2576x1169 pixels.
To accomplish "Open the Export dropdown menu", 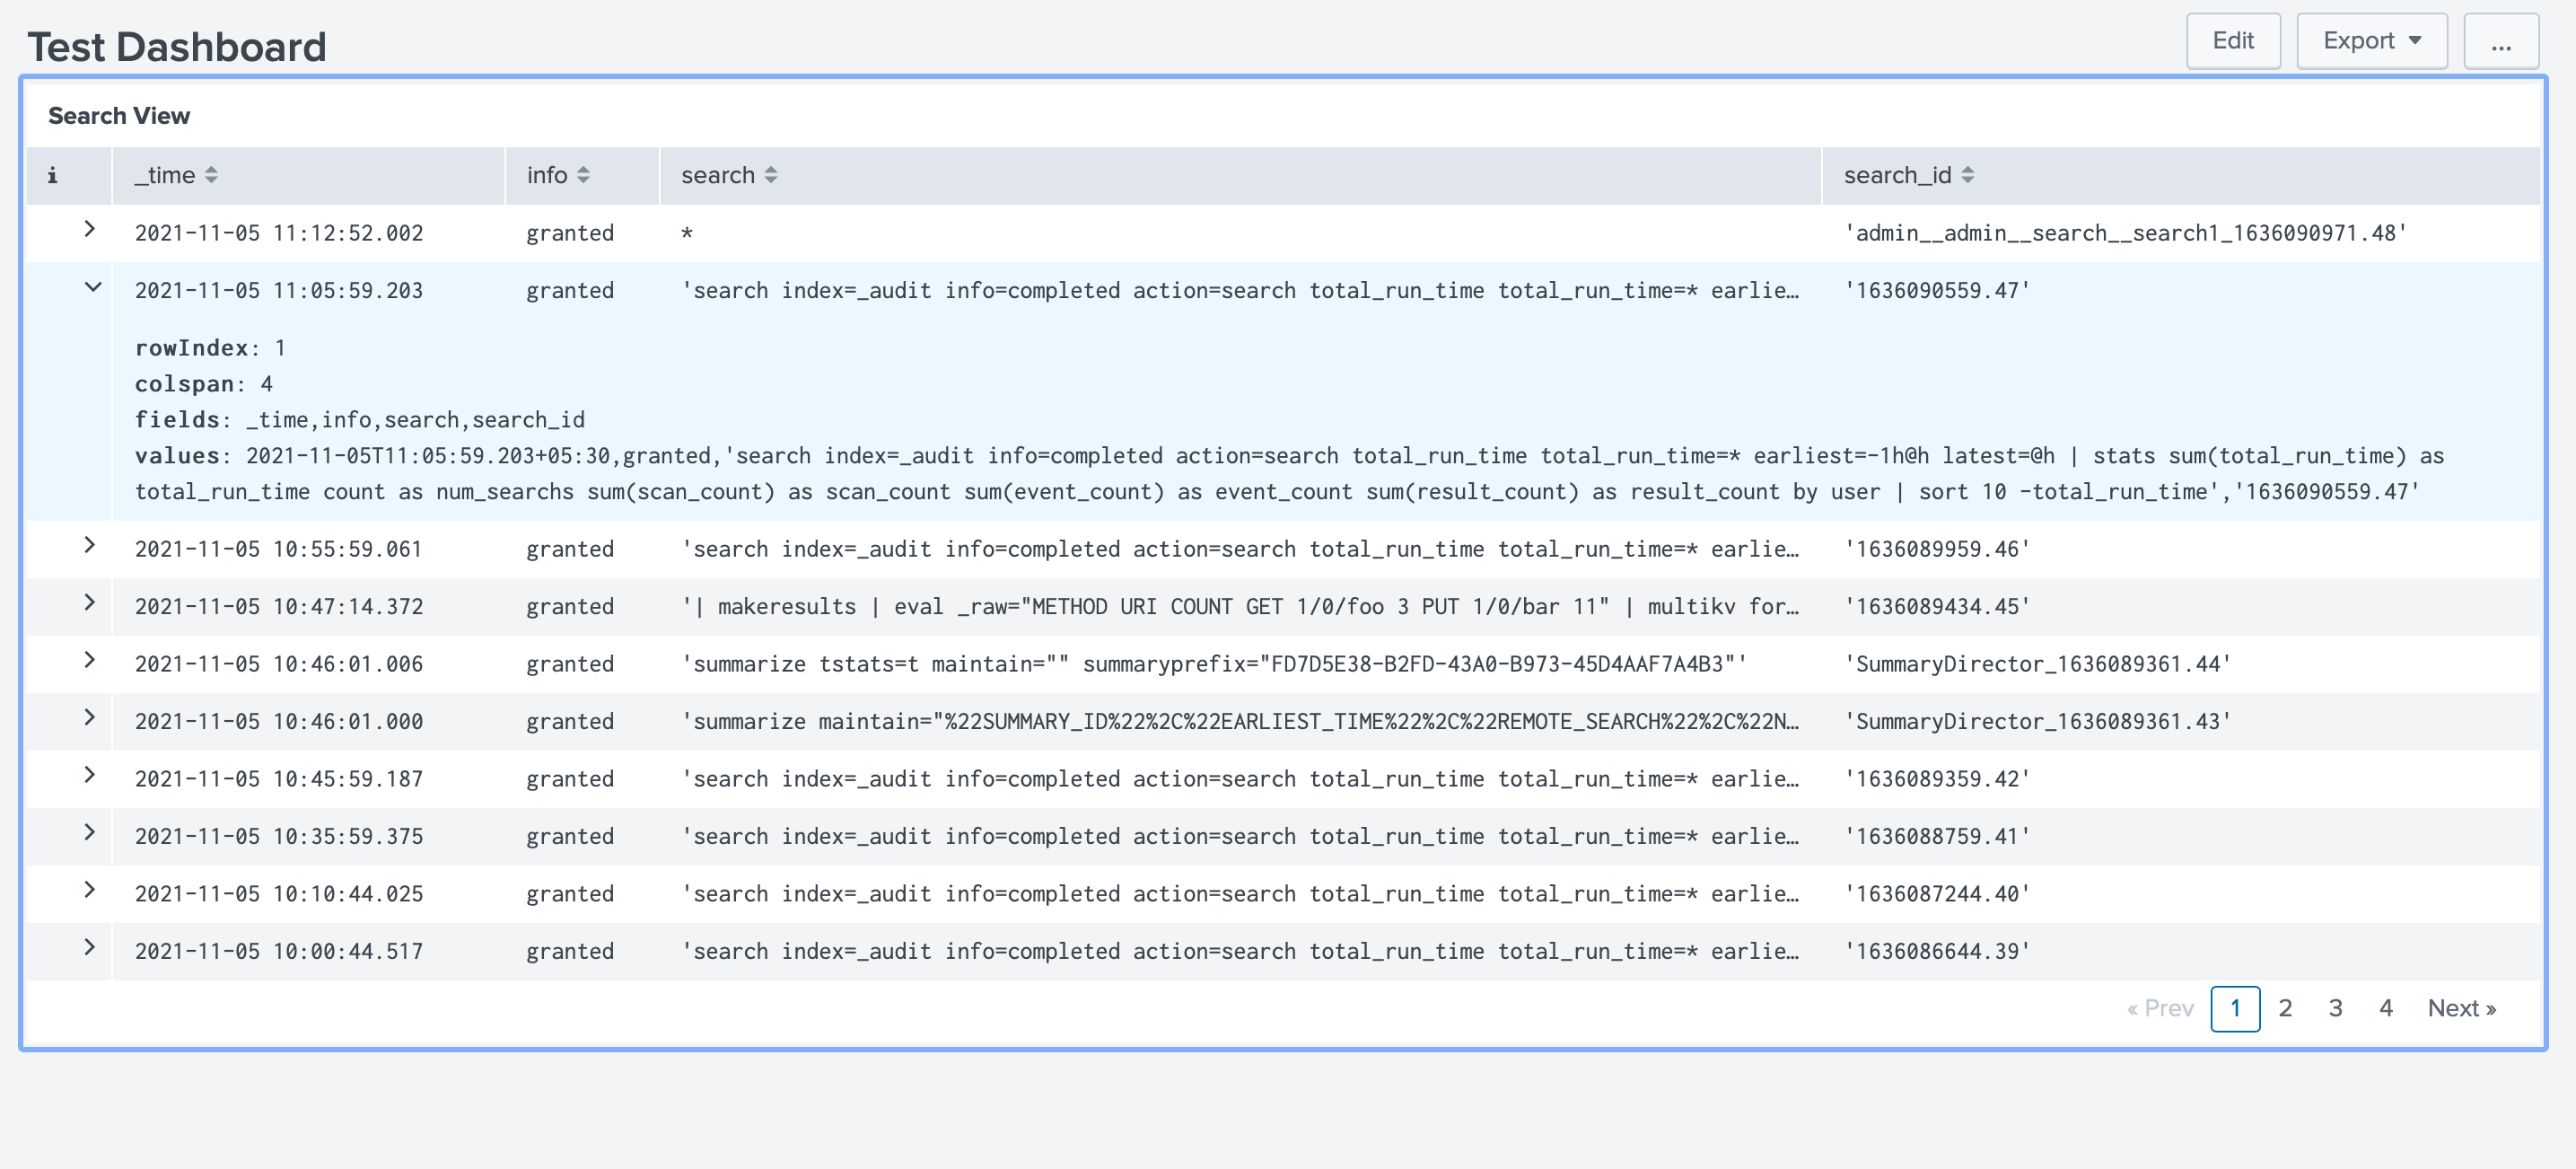I will 2371,41.
